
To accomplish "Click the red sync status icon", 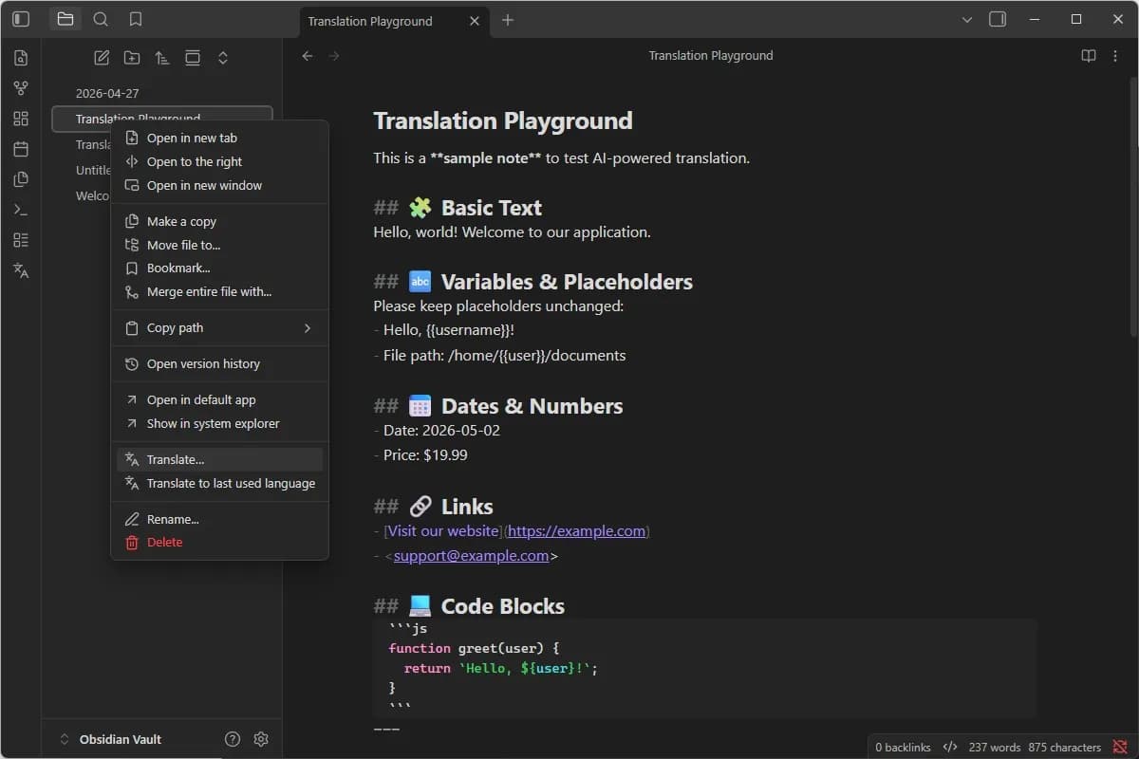I will pyautogui.click(x=1120, y=748).
